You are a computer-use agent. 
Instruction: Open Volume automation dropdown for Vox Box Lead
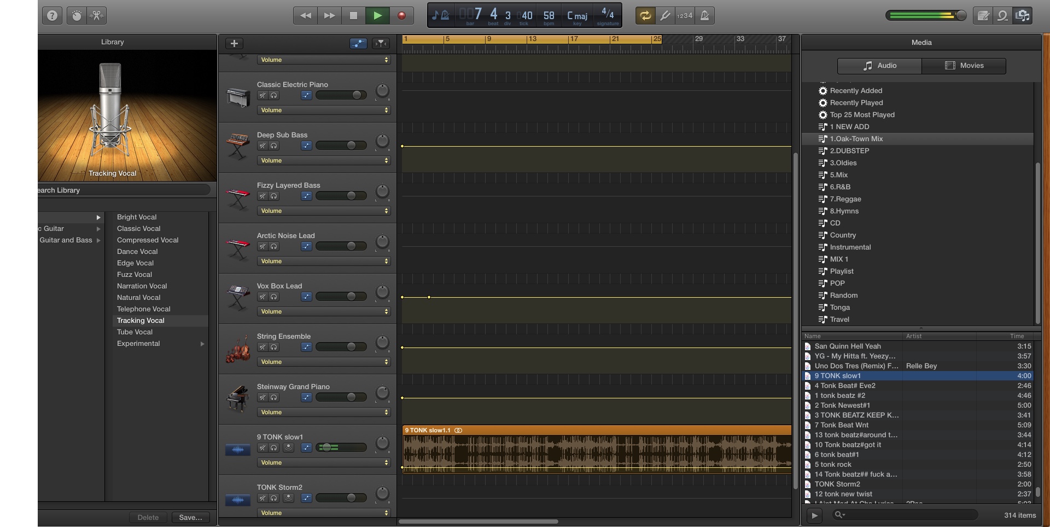coord(324,312)
